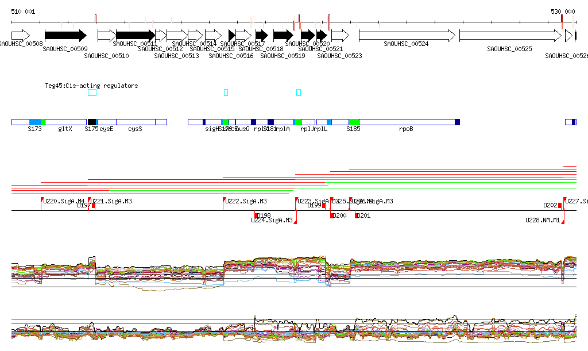Select the SAOUHSC_00510 gene arrow
The height and width of the screenshot is (351, 588).
click(x=107, y=36)
